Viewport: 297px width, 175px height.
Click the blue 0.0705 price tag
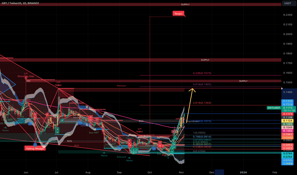[287, 160]
